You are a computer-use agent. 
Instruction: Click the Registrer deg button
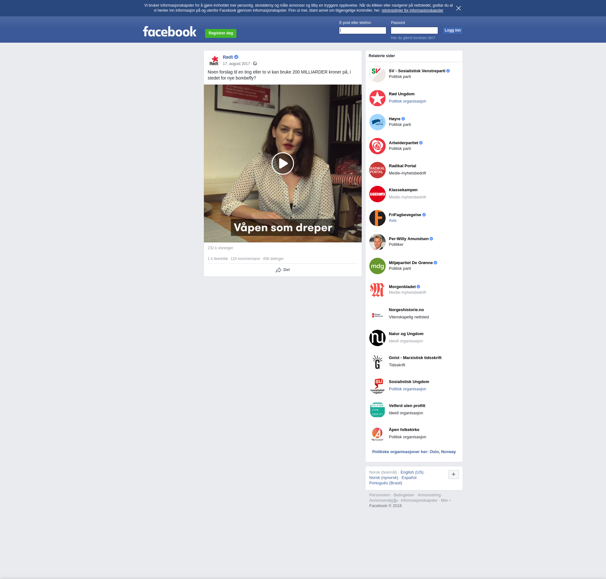tap(221, 33)
